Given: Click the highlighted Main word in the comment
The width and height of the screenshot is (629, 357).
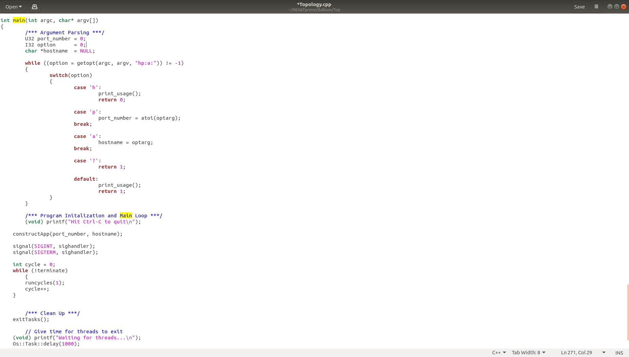Looking at the screenshot, I should [126, 215].
